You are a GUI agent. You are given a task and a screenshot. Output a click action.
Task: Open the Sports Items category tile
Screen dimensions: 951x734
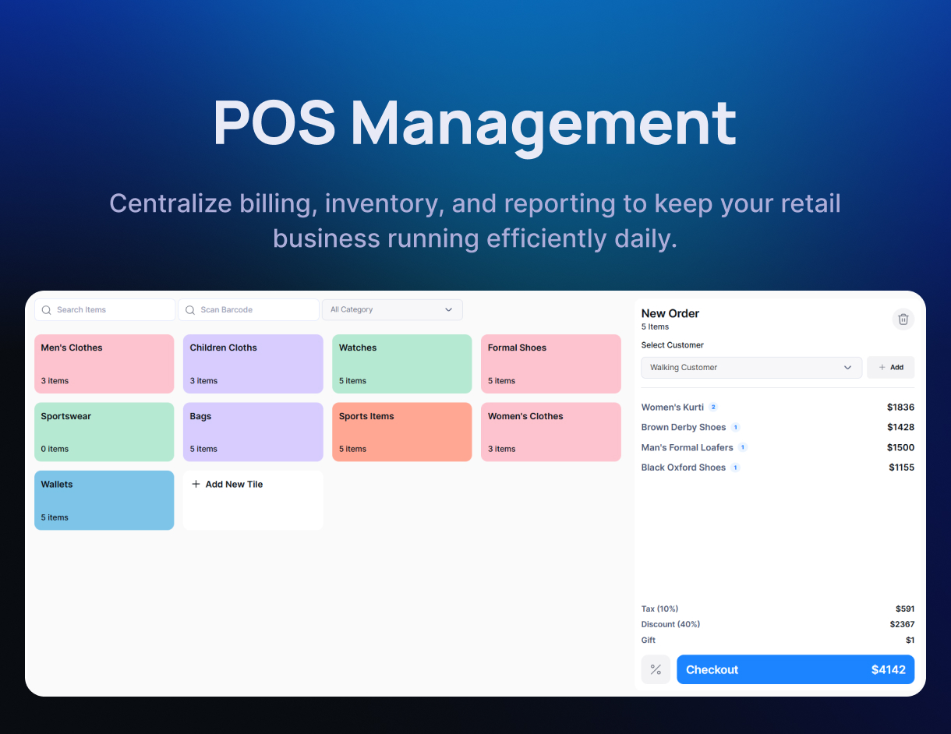[401, 432]
